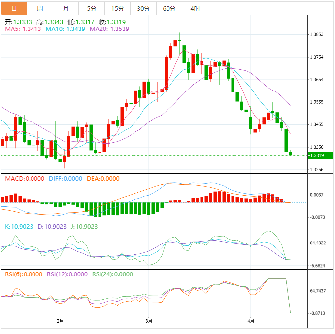Click the 1.3853 price axis label
The width and height of the screenshot is (335, 334).
click(x=317, y=34)
